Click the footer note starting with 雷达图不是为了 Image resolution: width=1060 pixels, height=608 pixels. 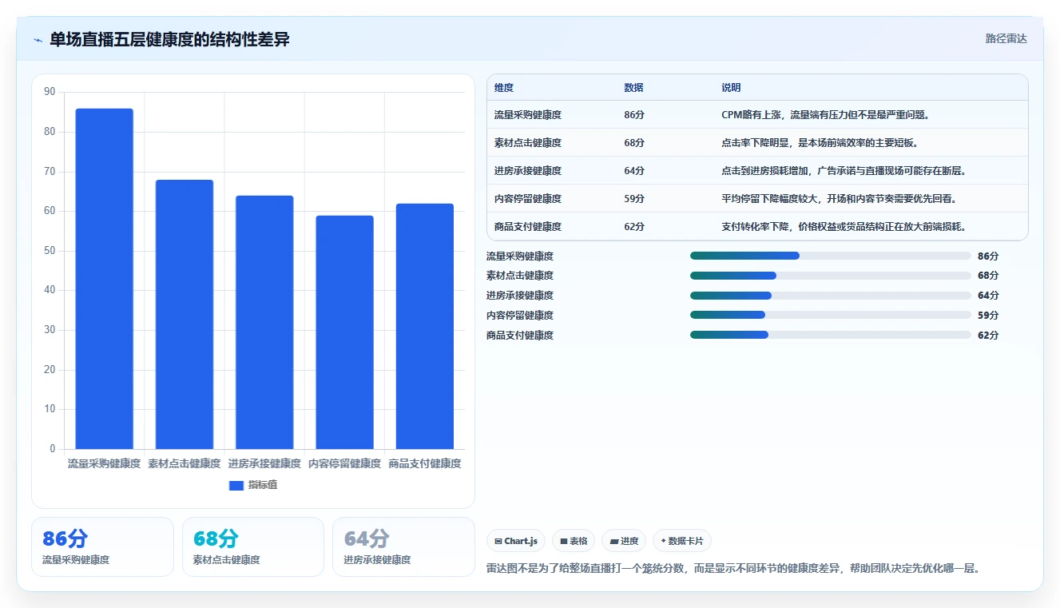[x=733, y=569]
